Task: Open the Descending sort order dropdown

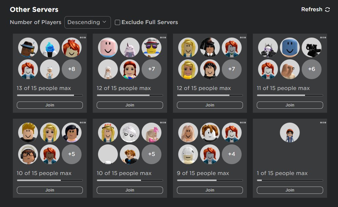Action: [x=87, y=22]
